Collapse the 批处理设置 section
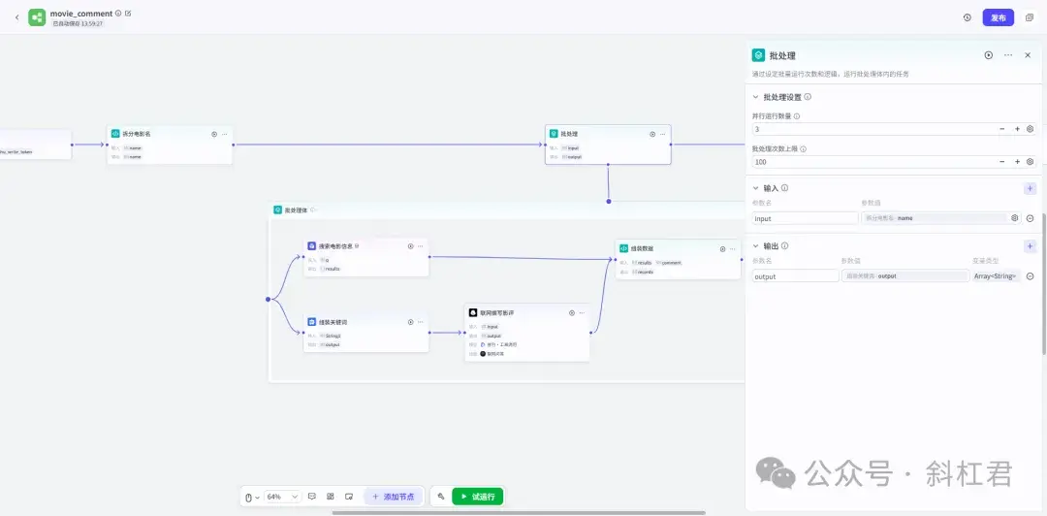 click(x=756, y=97)
